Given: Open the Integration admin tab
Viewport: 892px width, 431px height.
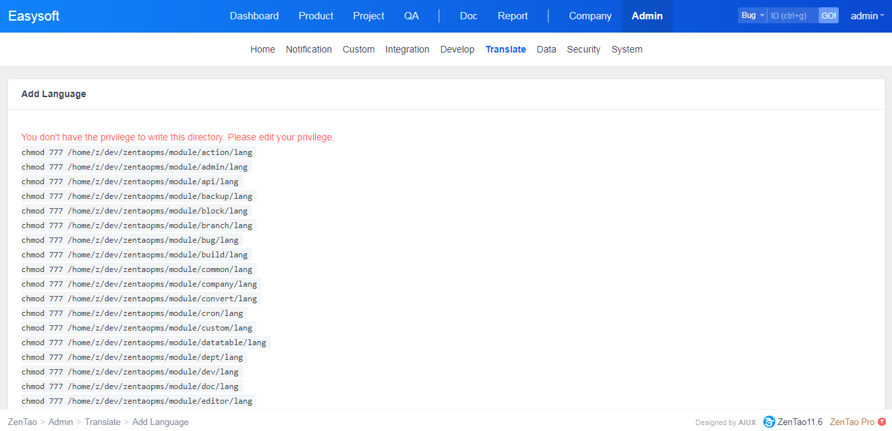Looking at the screenshot, I should pos(407,49).
